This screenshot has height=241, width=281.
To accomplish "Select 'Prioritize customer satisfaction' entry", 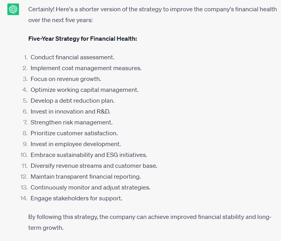I will (74, 133).
